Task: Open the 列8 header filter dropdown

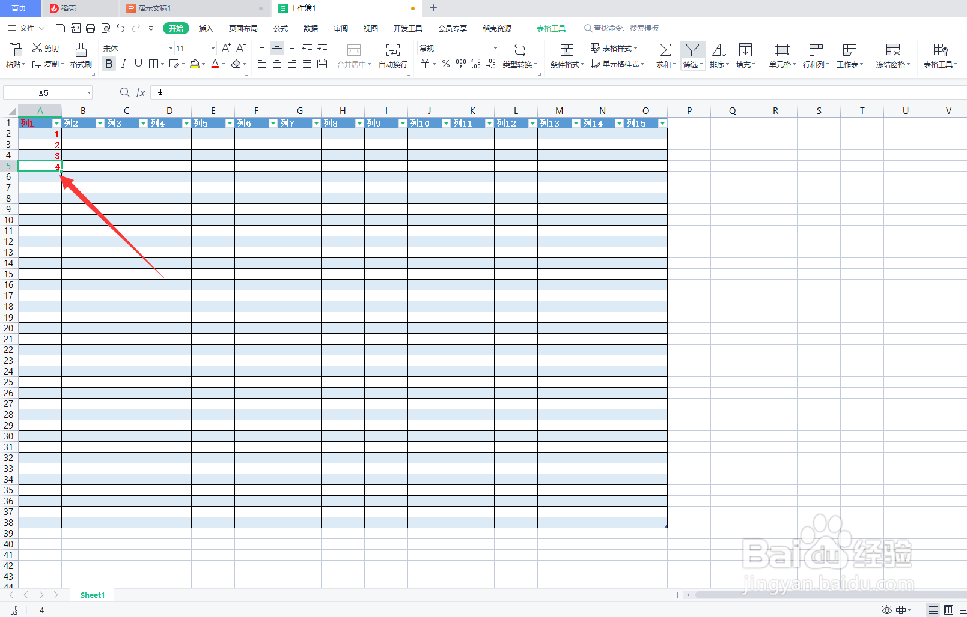Action: pos(359,123)
